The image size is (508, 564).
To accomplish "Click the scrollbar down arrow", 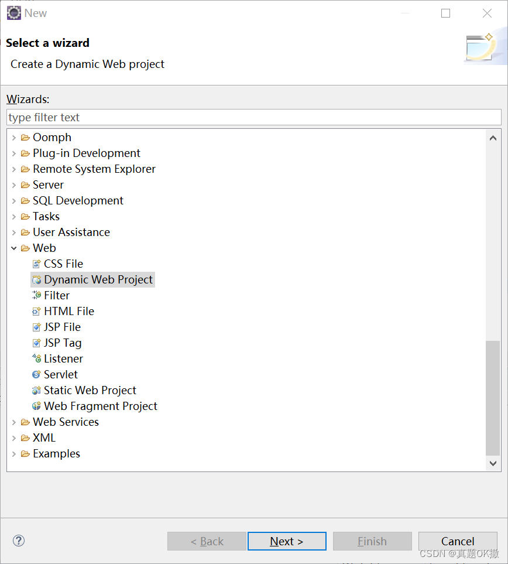I will click(493, 463).
